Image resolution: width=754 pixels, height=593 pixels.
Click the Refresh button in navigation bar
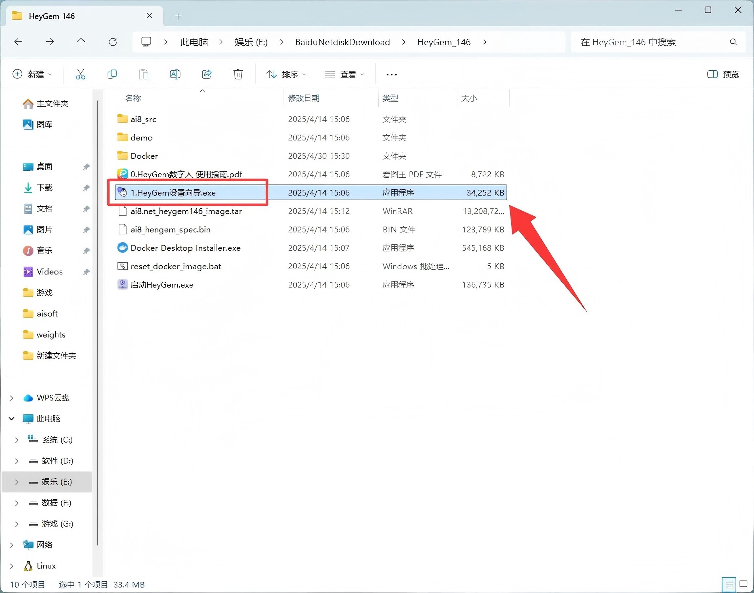113,42
